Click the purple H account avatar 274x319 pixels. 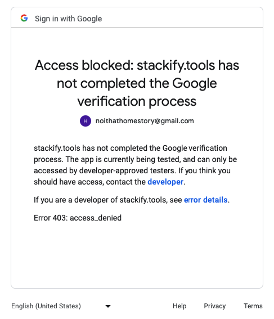(86, 121)
